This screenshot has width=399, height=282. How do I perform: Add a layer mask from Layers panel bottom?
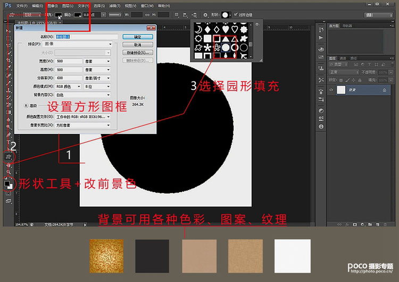coord(355,225)
